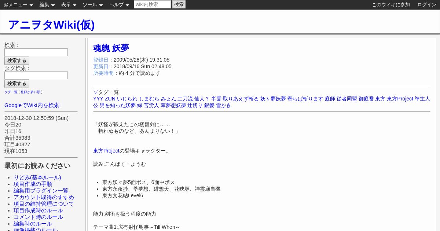The width and height of the screenshot is (440, 231).
Task: Click the いじられ tag link
Action: click(127, 99)
